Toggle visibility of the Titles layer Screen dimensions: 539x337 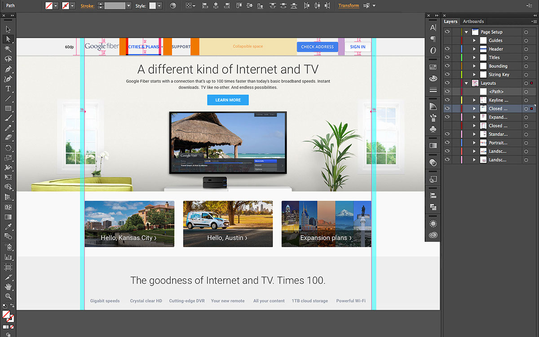point(447,58)
